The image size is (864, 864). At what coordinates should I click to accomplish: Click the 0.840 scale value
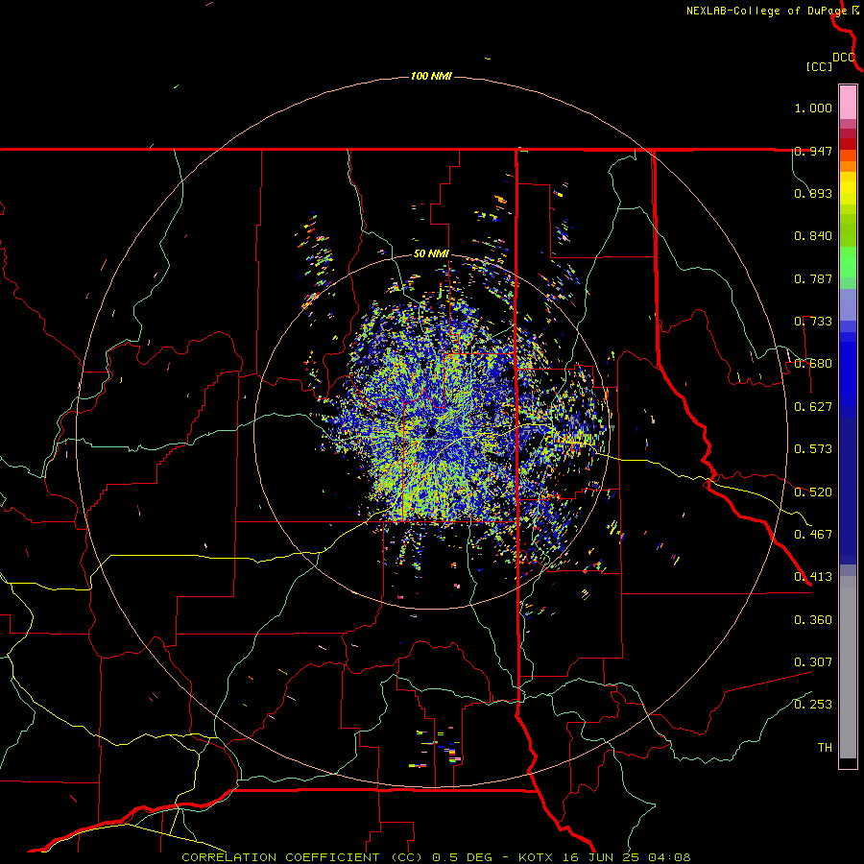click(x=813, y=236)
